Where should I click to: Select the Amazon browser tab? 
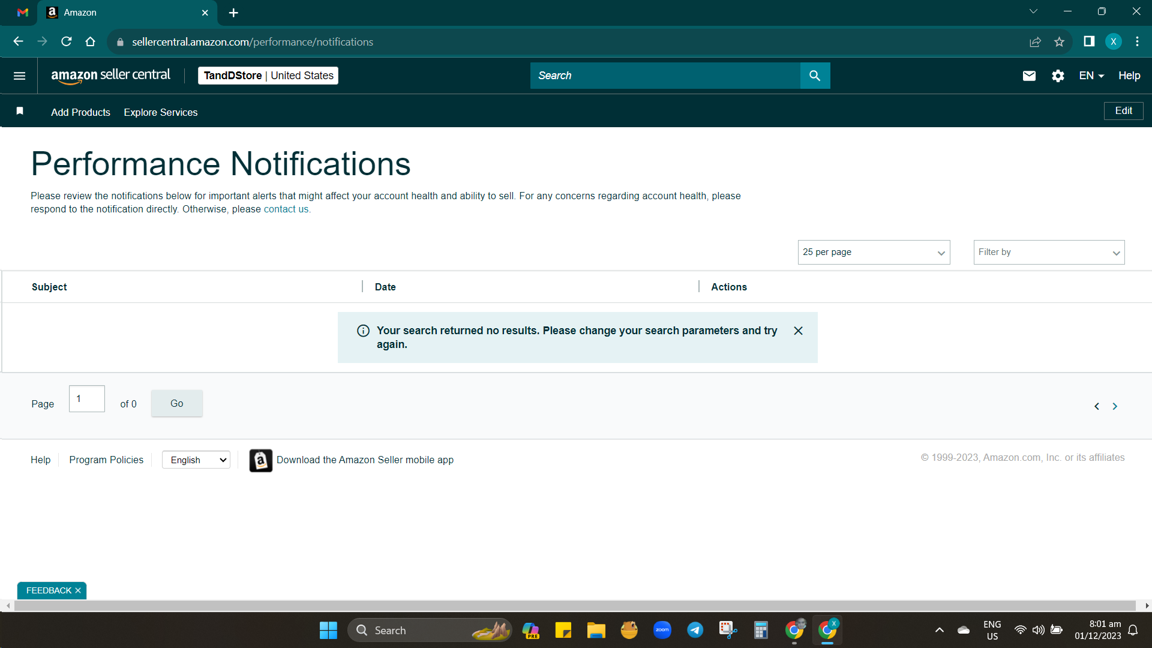128,13
